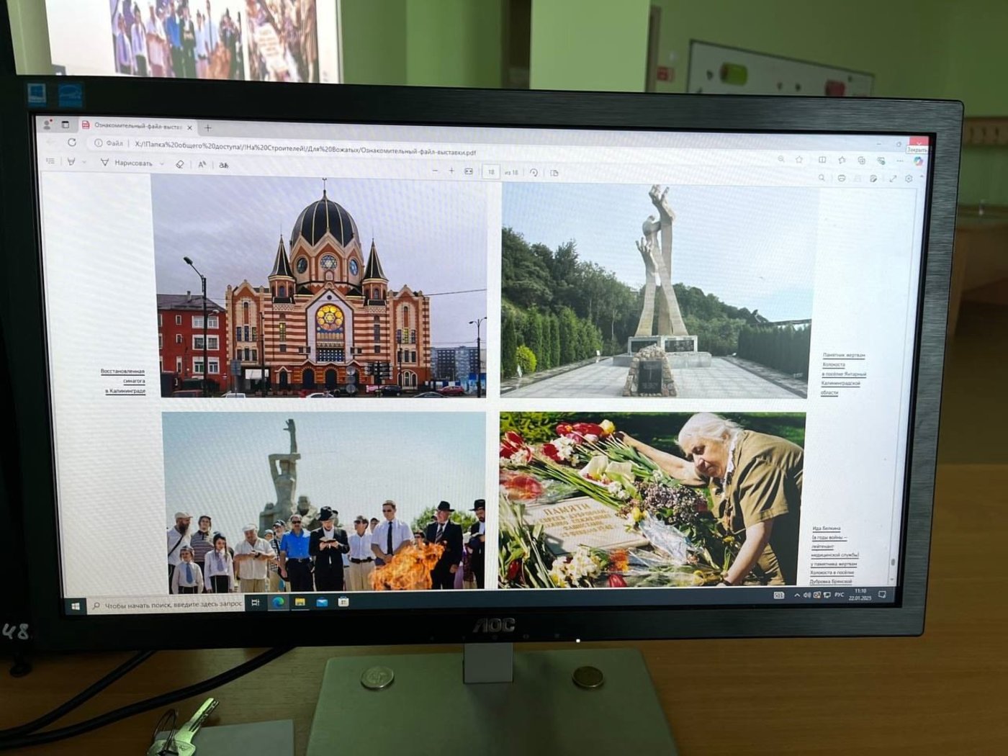
Task: Open browser essentials icon
Action: [881, 161]
